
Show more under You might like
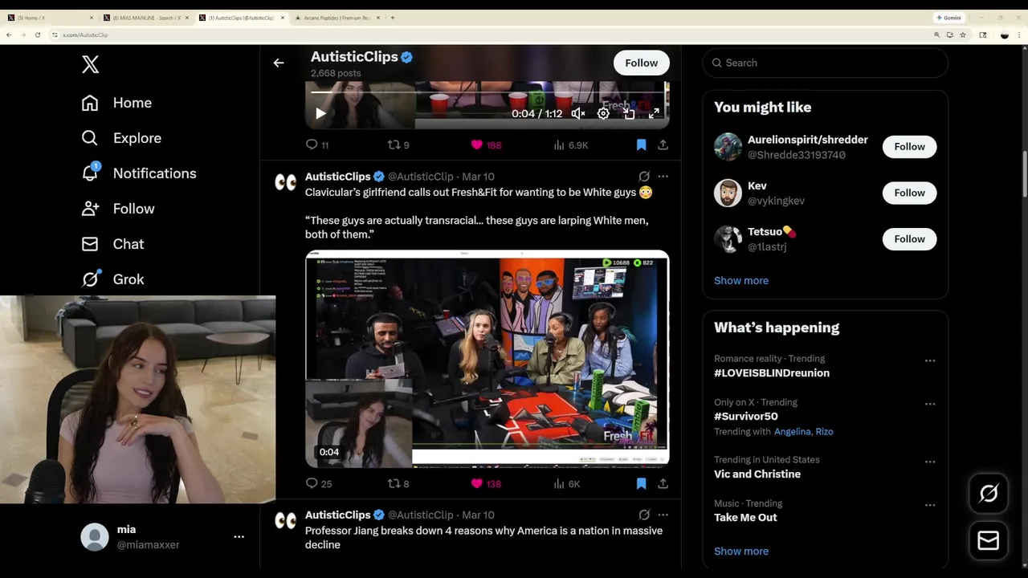(741, 281)
